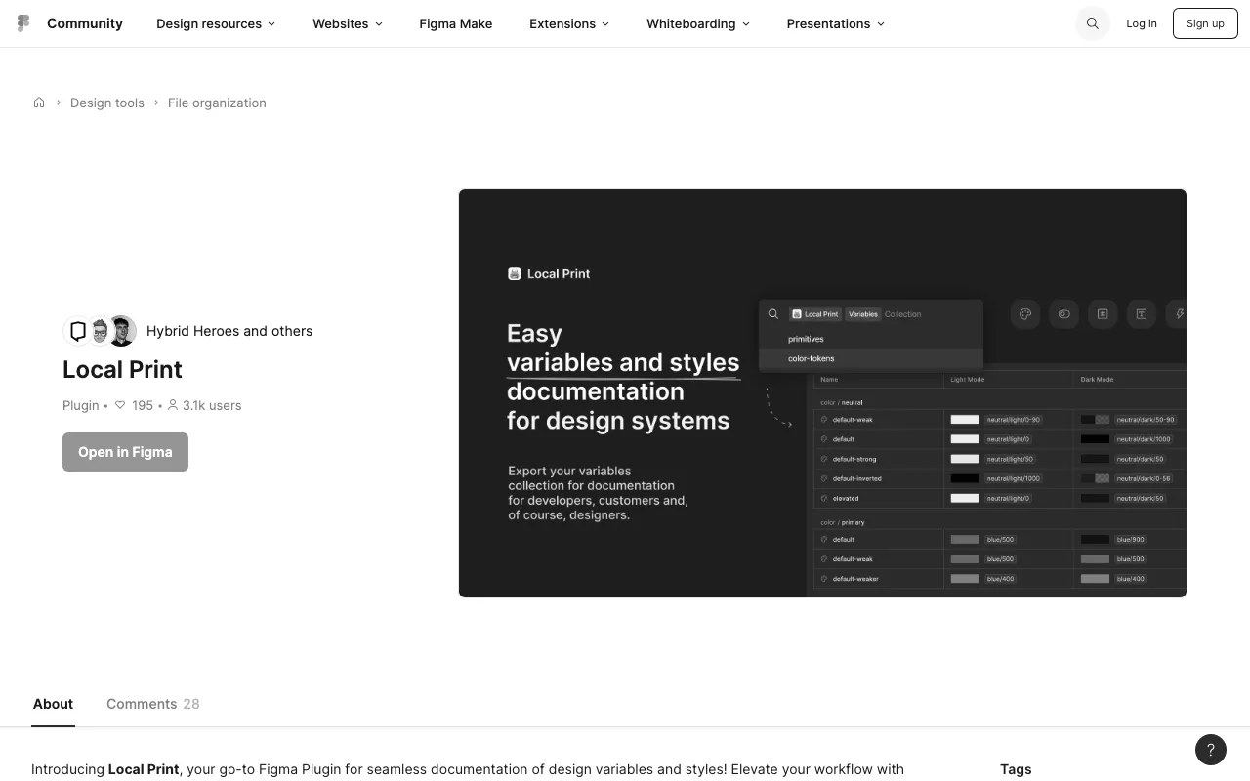Click the Local Print plugin title
The image size is (1250, 781).
pyautogui.click(x=122, y=369)
